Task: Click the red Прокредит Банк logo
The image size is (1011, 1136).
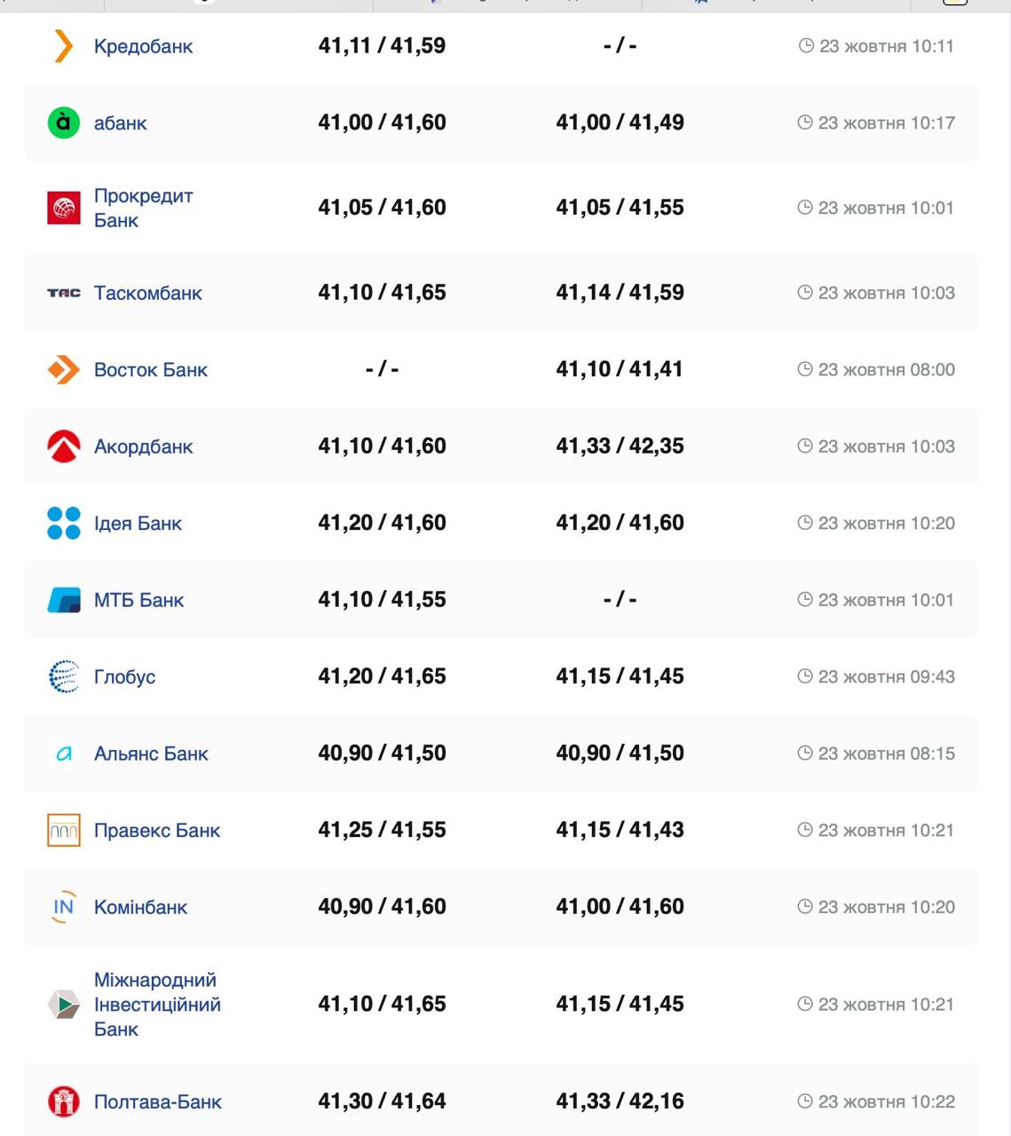Action: 63,208
